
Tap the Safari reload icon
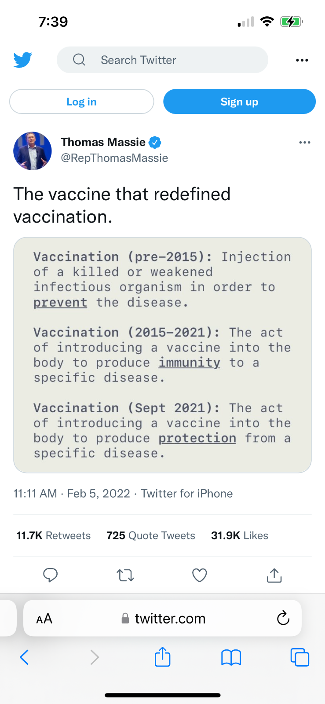(283, 618)
